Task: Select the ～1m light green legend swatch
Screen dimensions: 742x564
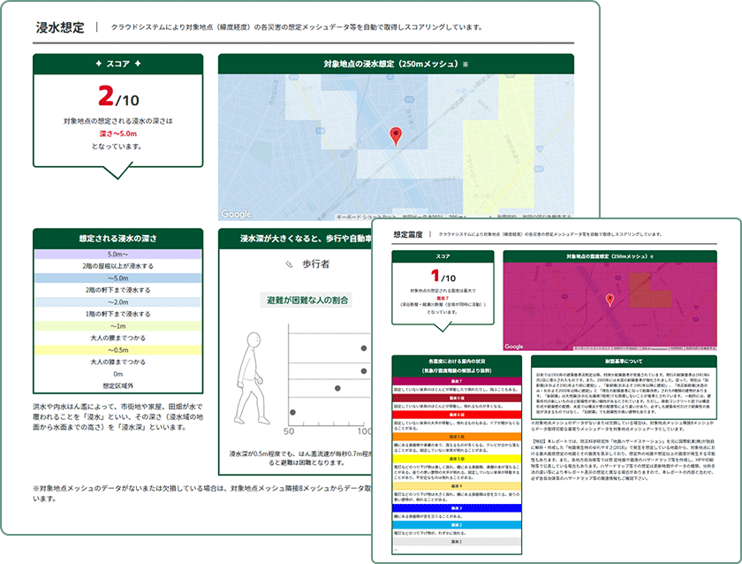Action: [x=117, y=326]
